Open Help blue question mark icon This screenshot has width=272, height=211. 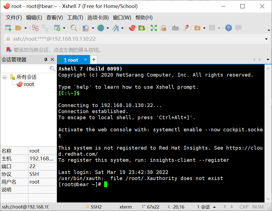point(228,28)
